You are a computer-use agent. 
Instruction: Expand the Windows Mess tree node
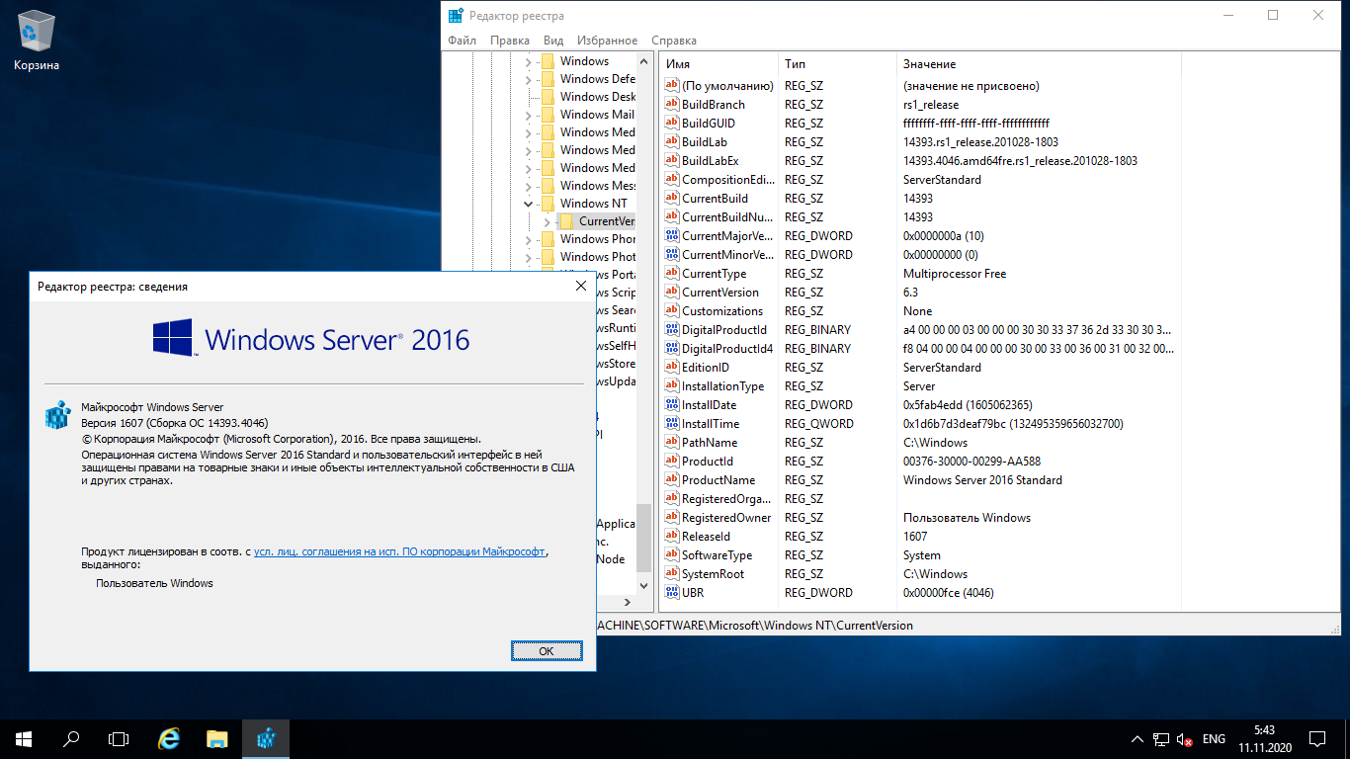pyautogui.click(x=529, y=186)
